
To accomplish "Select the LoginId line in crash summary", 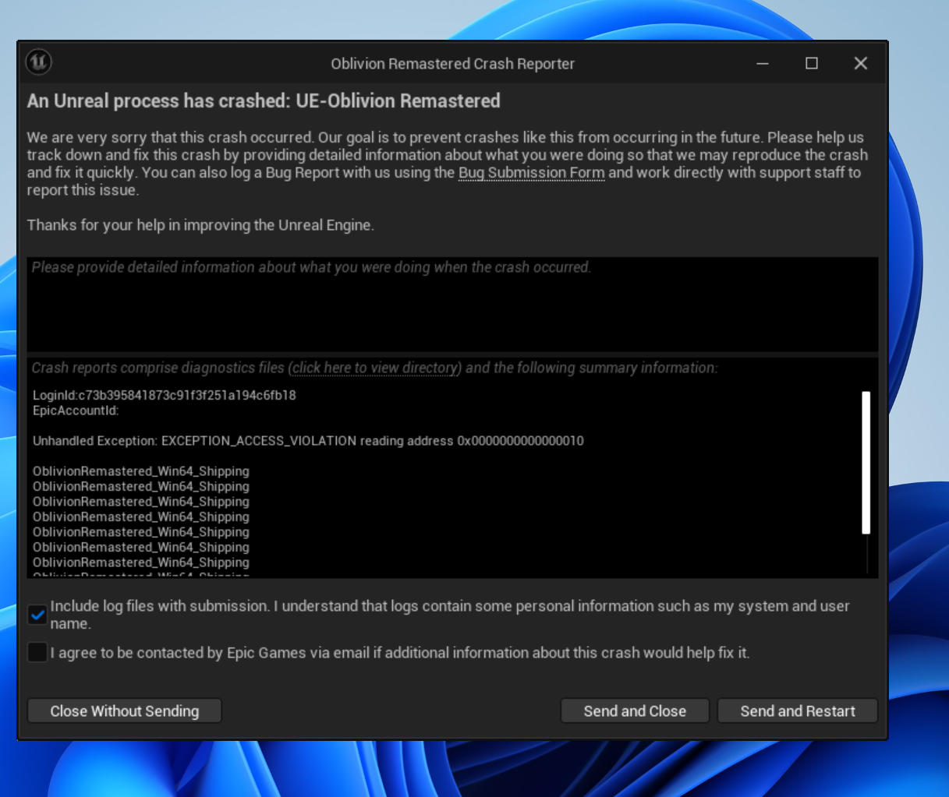I will (x=165, y=395).
